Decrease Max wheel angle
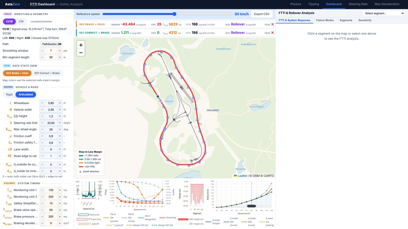The image size is (408, 229). click(42, 130)
